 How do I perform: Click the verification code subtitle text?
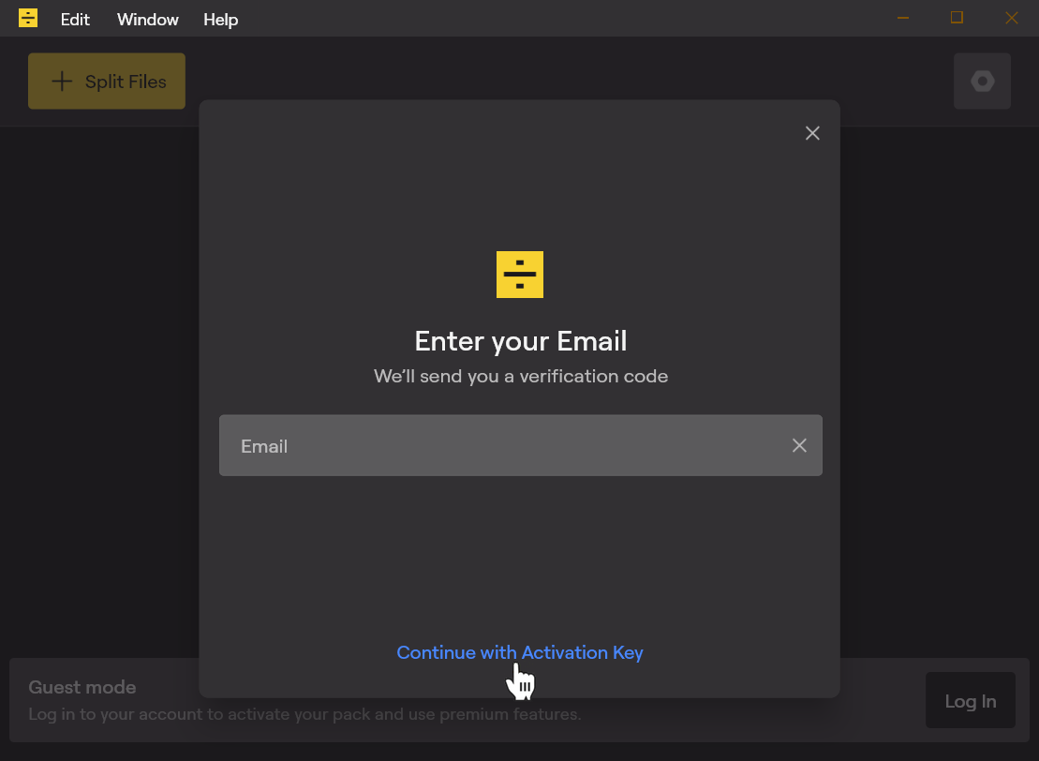520,376
